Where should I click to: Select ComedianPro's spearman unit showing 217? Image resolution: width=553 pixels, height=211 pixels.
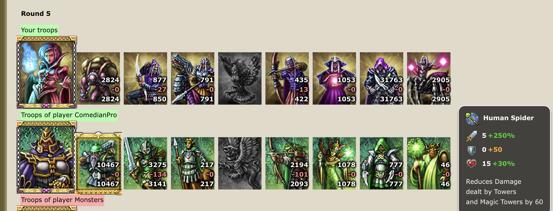click(x=193, y=163)
